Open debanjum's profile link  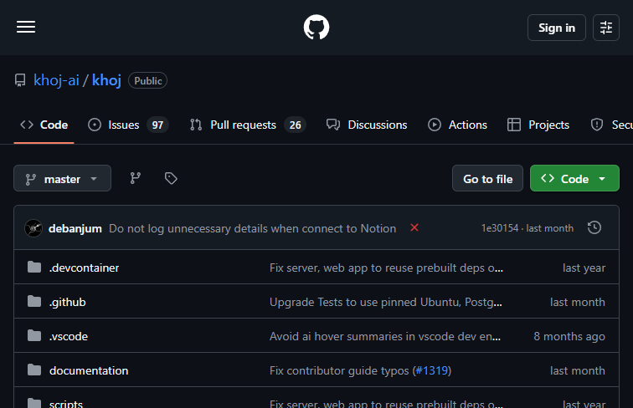tap(75, 228)
